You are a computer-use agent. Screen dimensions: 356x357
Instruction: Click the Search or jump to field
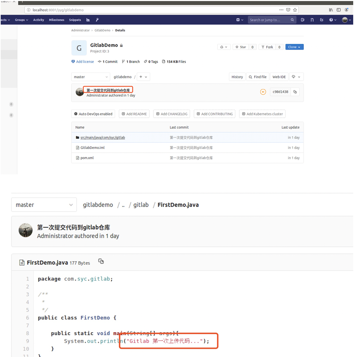(272, 20)
